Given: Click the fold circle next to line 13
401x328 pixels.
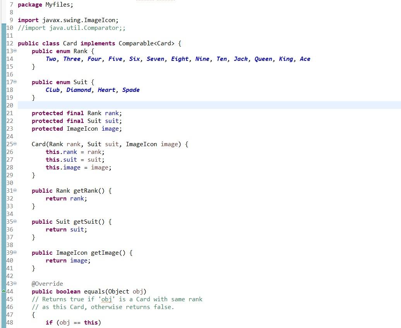Looking at the screenshot, I should coord(15,51).
